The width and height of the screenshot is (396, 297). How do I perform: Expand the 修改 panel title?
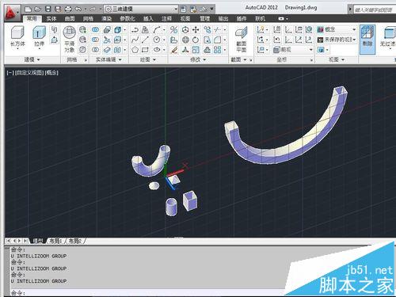coord(198,59)
